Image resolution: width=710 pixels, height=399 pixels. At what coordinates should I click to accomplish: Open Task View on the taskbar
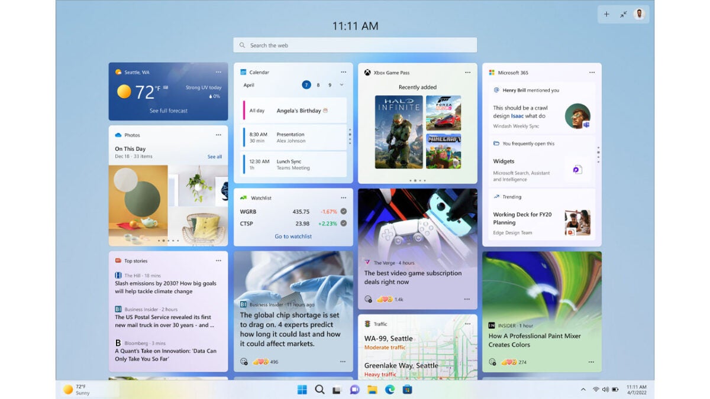pos(337,390)
